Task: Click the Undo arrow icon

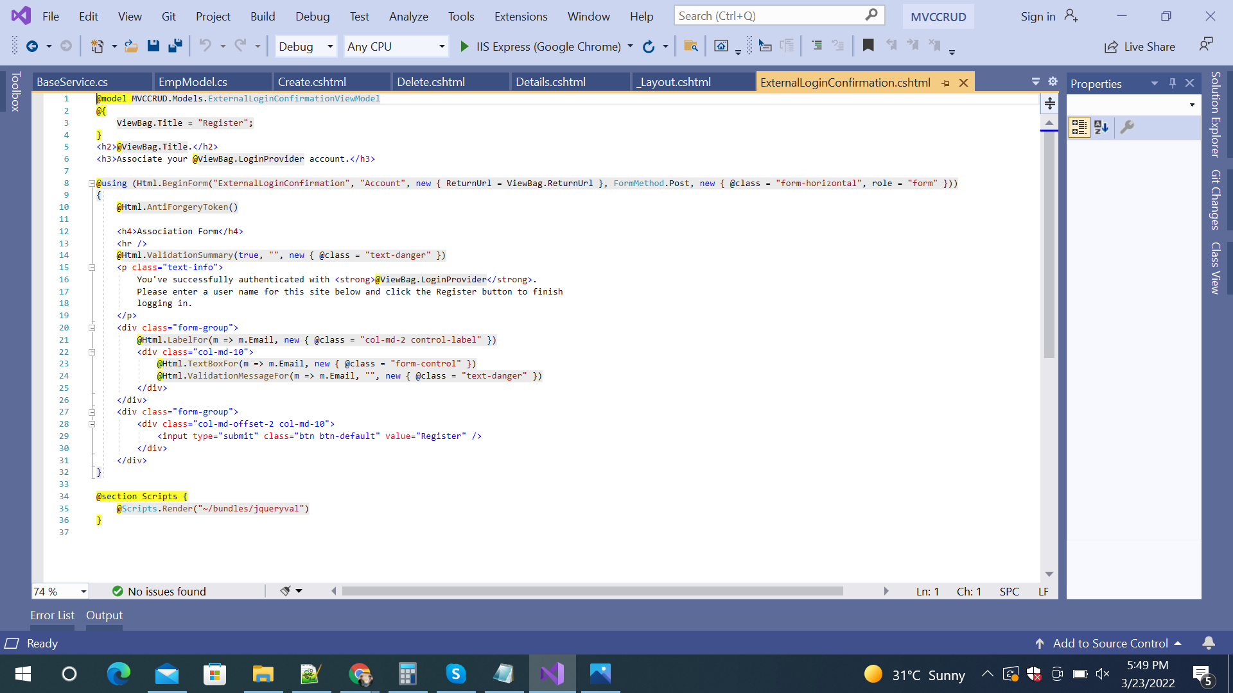Action: point(205,46)
